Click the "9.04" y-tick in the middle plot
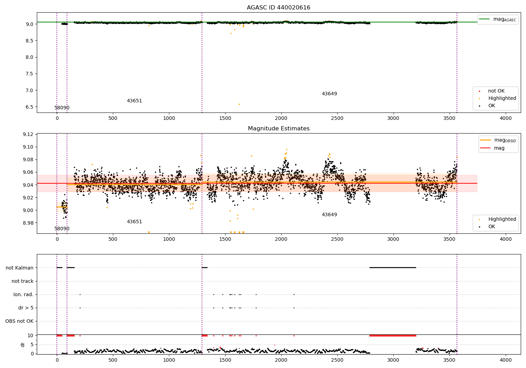Image resolution: width=526 pixels, height=368 pixels. coord(28,185)
